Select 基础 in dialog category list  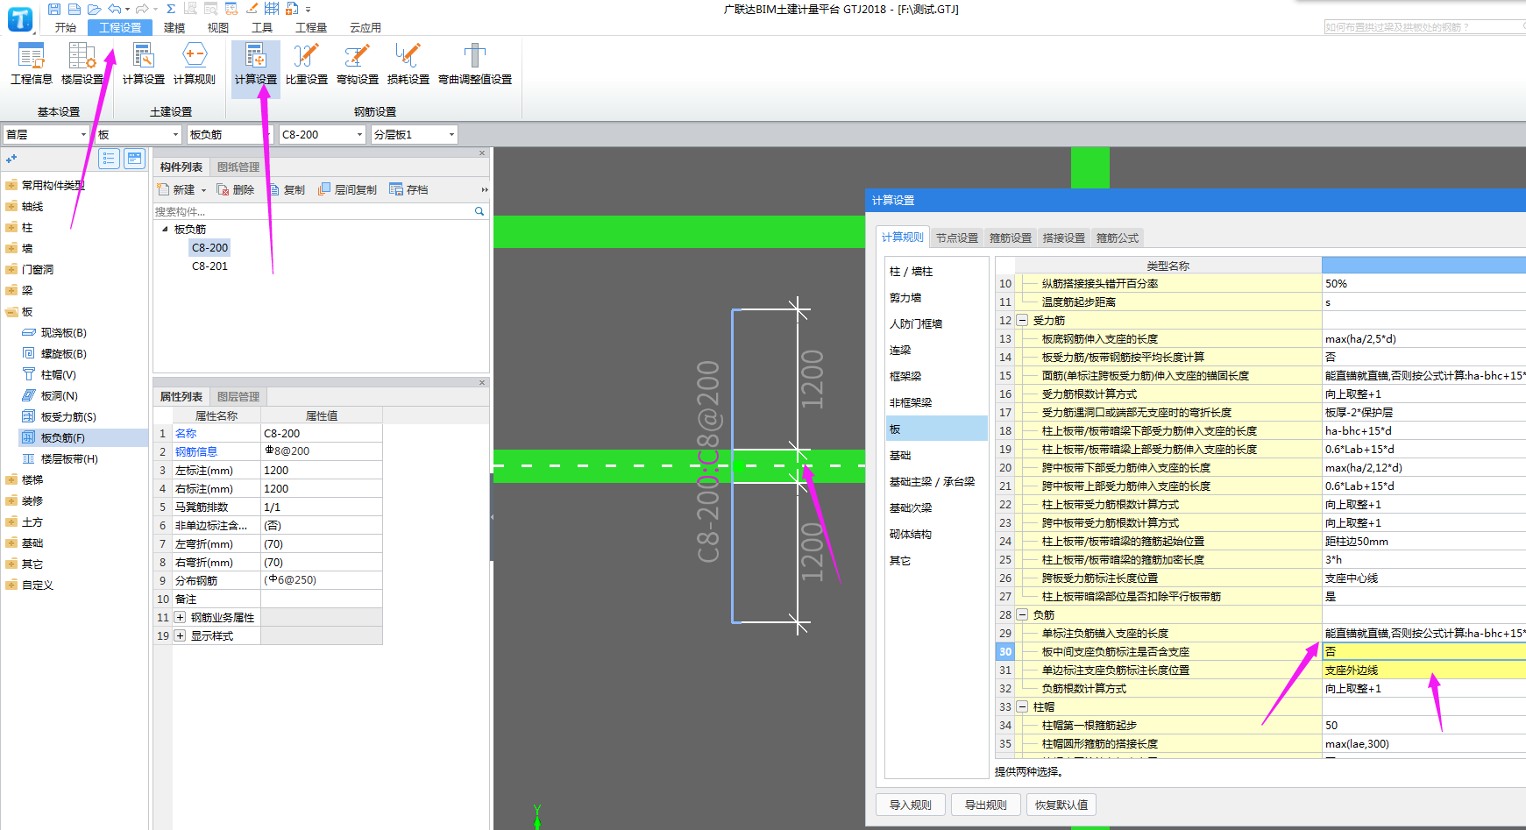click(x=900, y=456)
